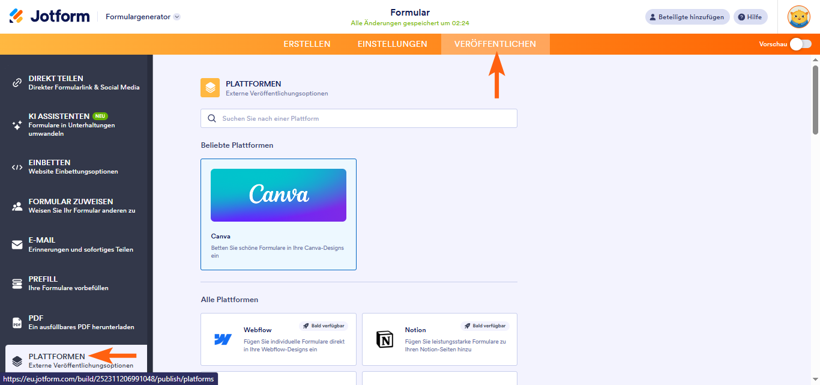Click the Canva banner thumbnail
This screenshot has height=385, width=820.
(x=279, y=195)
